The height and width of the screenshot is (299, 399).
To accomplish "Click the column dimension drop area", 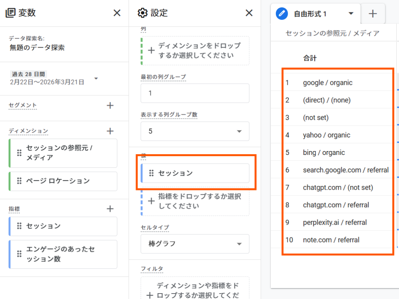I will (x=195, y=51).
